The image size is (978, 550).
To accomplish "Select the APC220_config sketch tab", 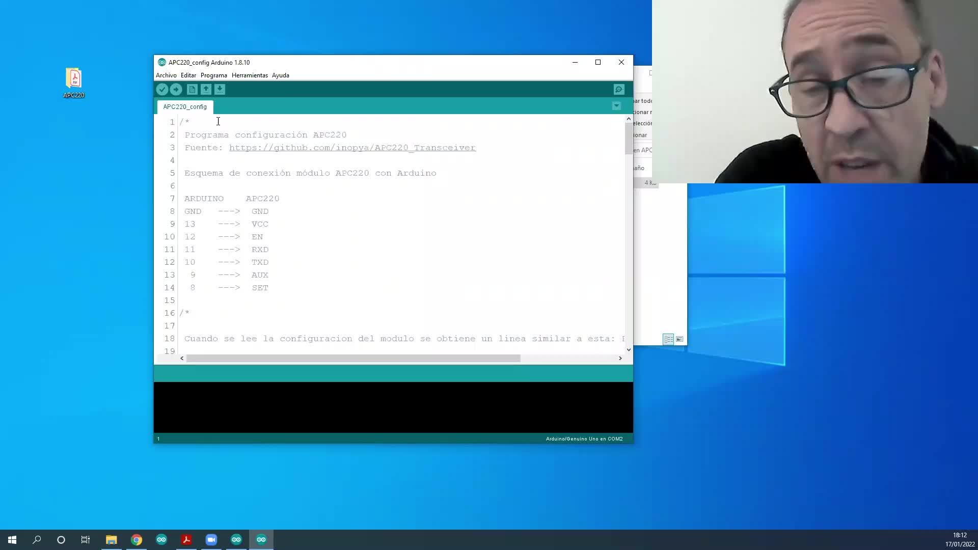I will click(x=185, y=107).
